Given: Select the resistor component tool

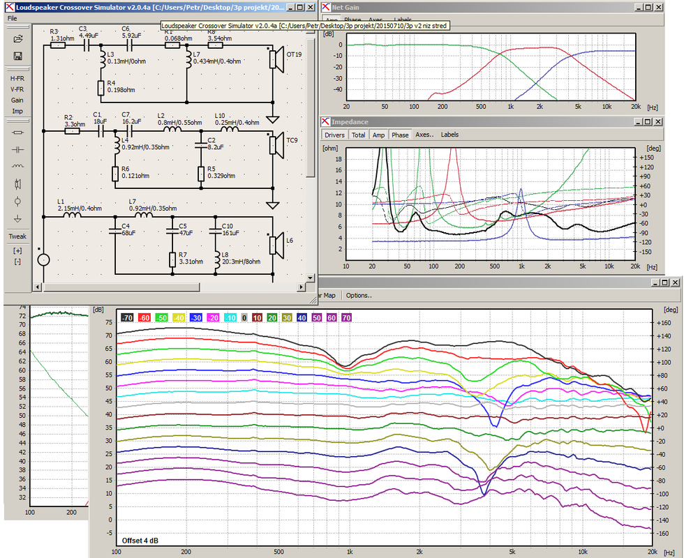Looking at the screenshot, I should click(x=18, y=133).
